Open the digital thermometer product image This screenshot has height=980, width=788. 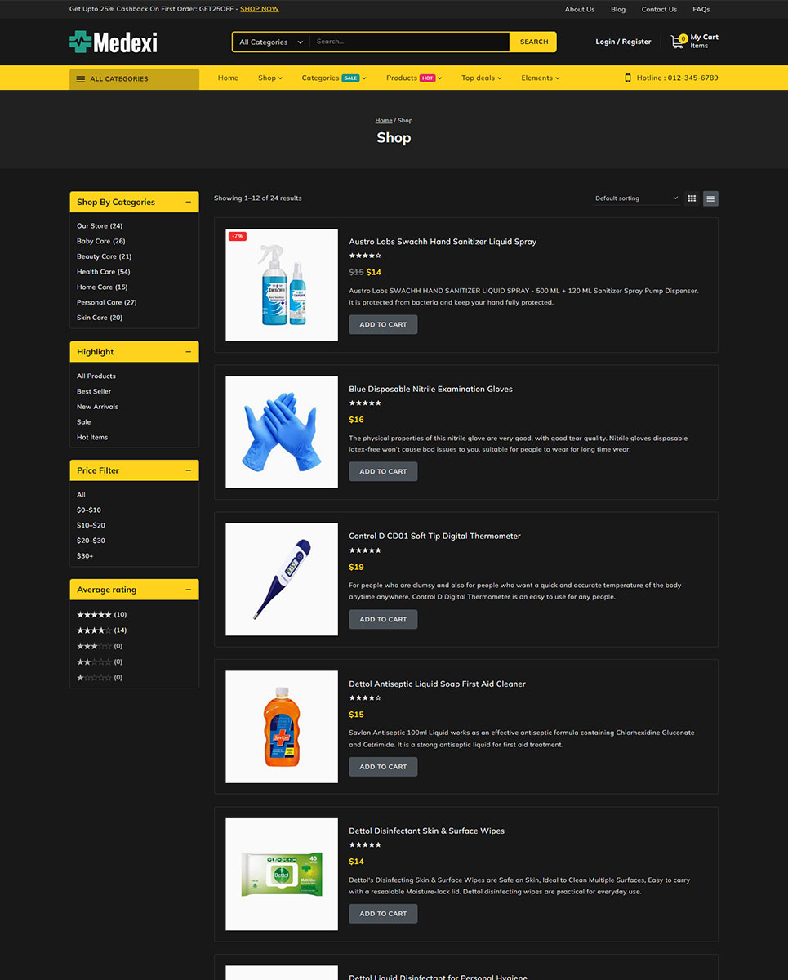pyautogui.click(x=282, y=579)
